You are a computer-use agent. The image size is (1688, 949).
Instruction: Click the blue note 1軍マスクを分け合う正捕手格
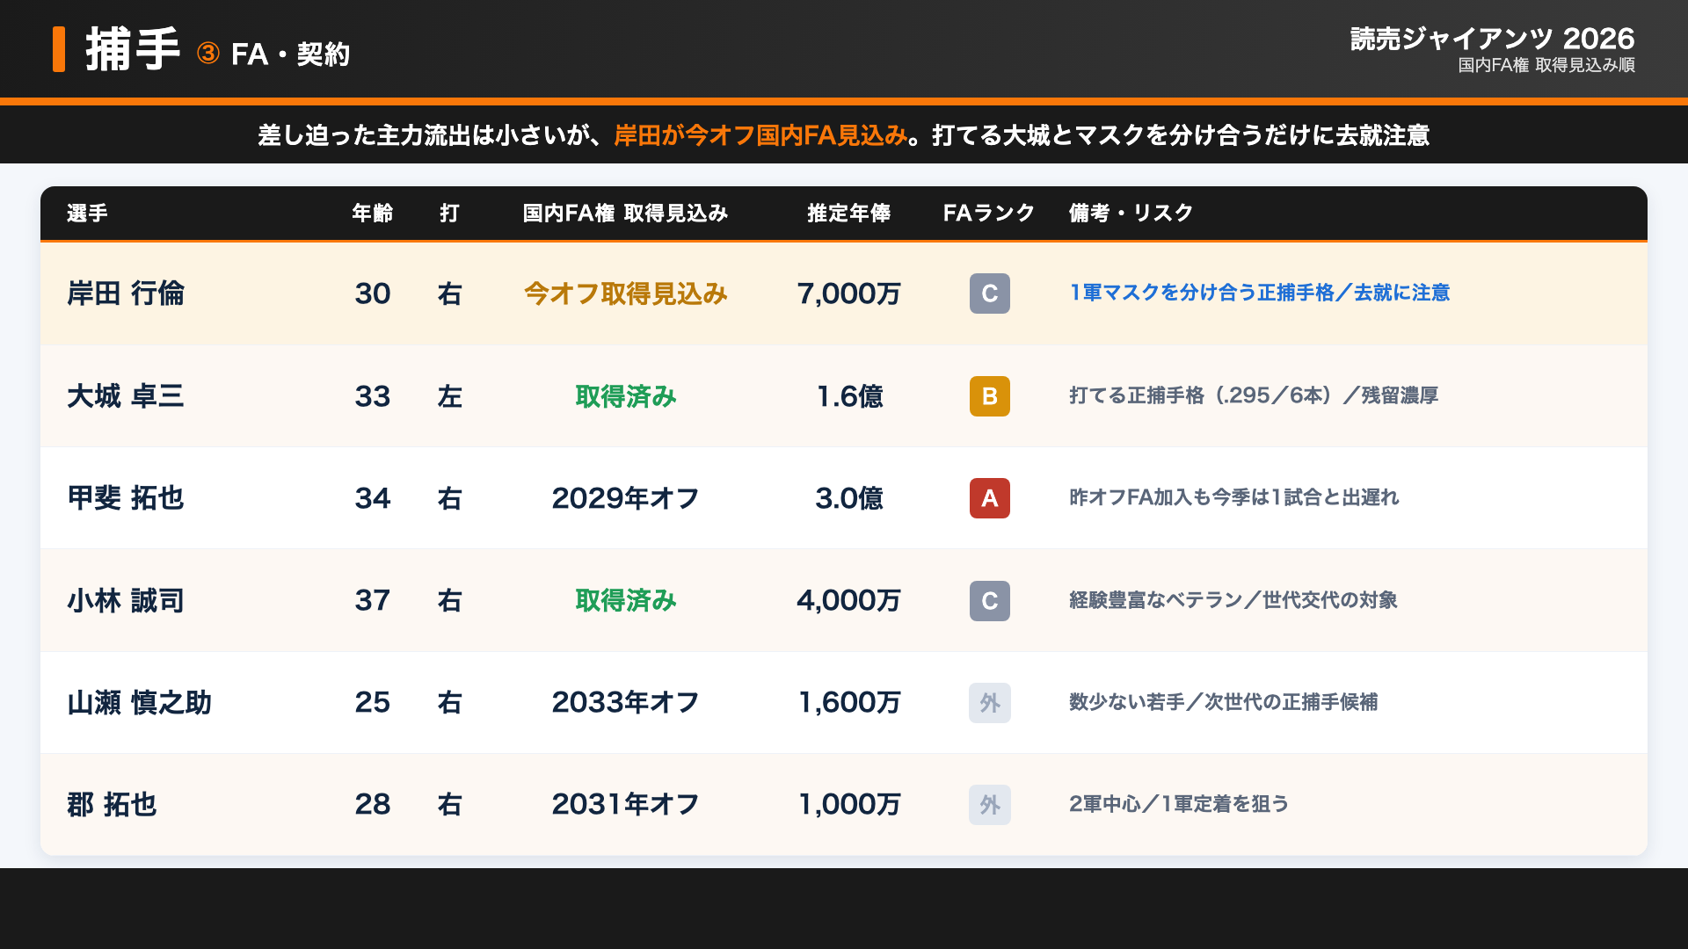point(1202,293)
